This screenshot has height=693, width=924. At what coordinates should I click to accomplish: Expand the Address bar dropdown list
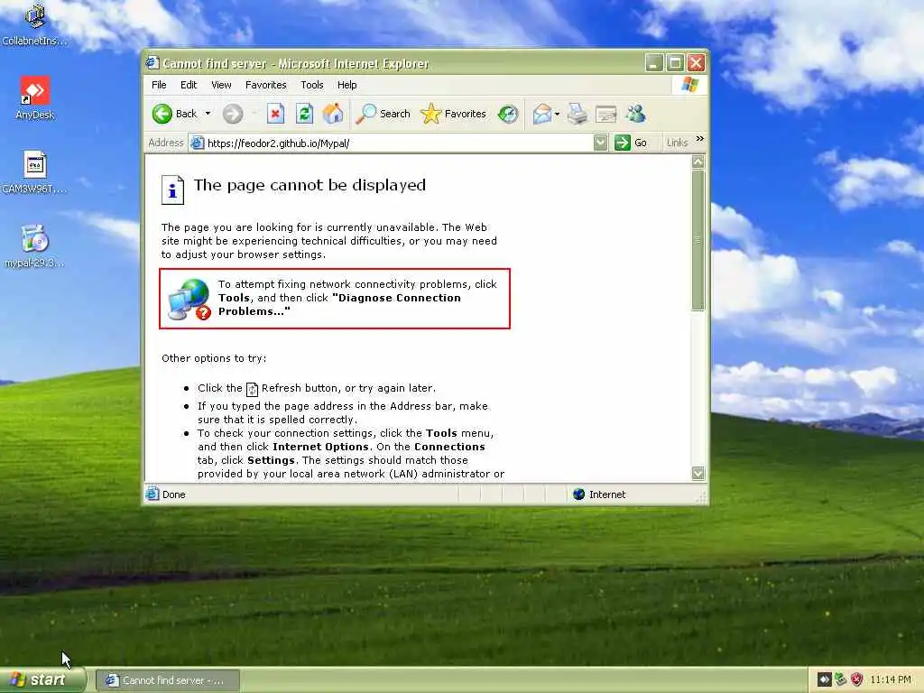600,143
